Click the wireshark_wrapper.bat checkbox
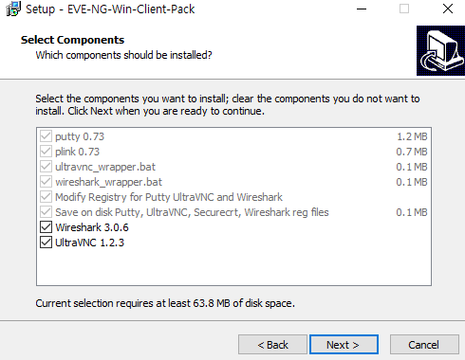This screenshot has height=360, width=465. click(x=46, y=182)
